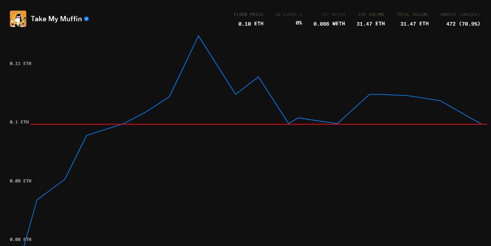Click the ETH value under 24H Volume
Image resolution: width=491 pixels, height=246 pixels.
(371, 24)
